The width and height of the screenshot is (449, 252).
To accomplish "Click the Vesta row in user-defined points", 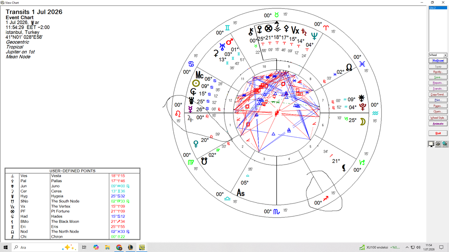I will tap(72, 176).
